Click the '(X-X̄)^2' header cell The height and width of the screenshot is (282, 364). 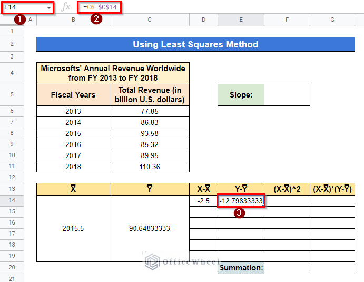click(x=287, y=189)
